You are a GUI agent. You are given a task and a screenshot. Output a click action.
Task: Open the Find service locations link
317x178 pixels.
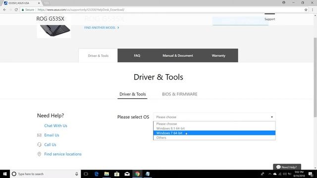[x=63, y=154]
